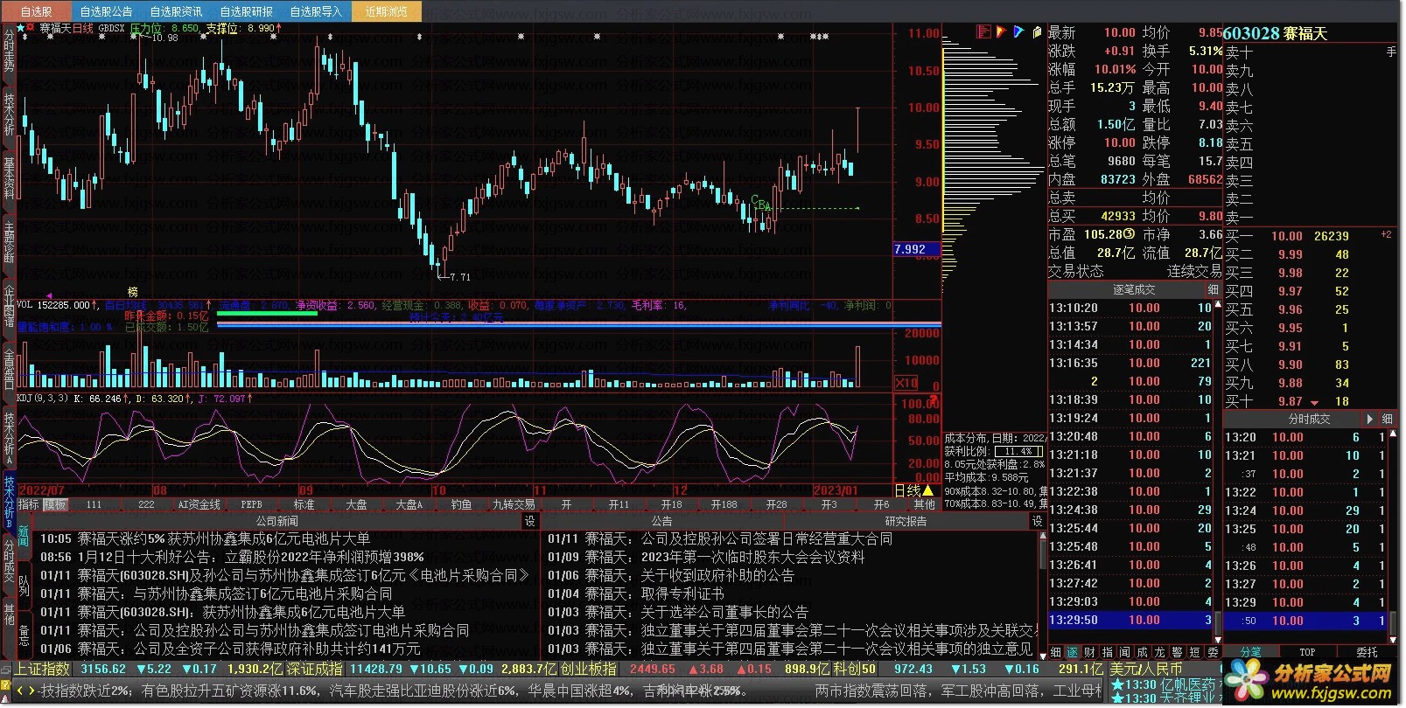Select 委托 tab under trade list
The height and width of the screenshot is (708, 1406).
(x=1367, y=652)
